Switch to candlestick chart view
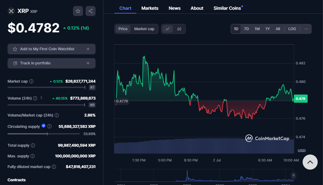Viewport: 323px width, 185px height. pos(179,29)
